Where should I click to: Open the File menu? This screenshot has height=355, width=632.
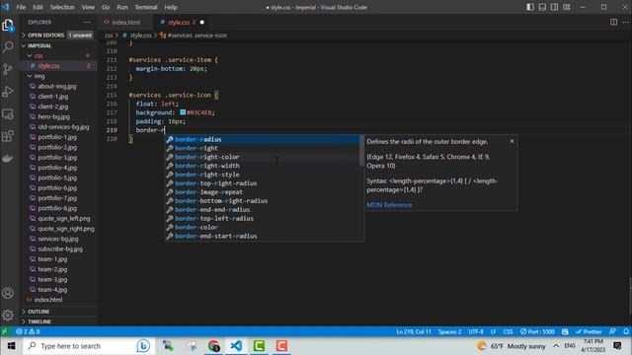click(x=21, y=7)
